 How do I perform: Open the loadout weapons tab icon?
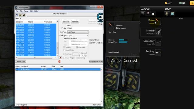143,14
